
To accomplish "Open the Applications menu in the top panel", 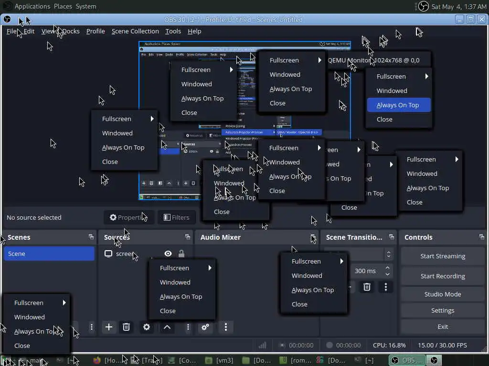I will pos(32,6).
